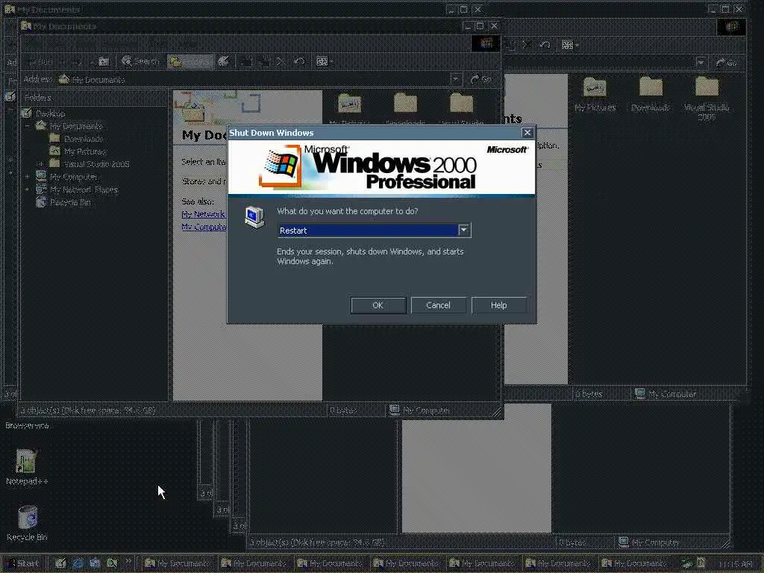Screen dimensions: 764x573
Task: Click the History icon in front window toolbar
Action: point(223,61)
